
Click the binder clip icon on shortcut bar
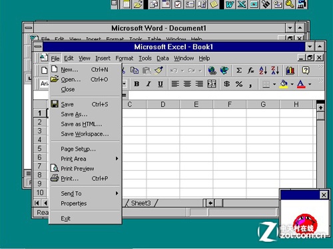(x=266, y=4)
